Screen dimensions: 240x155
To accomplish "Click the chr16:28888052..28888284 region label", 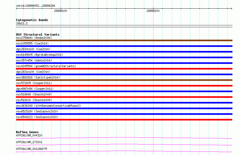I will point(36,6).
